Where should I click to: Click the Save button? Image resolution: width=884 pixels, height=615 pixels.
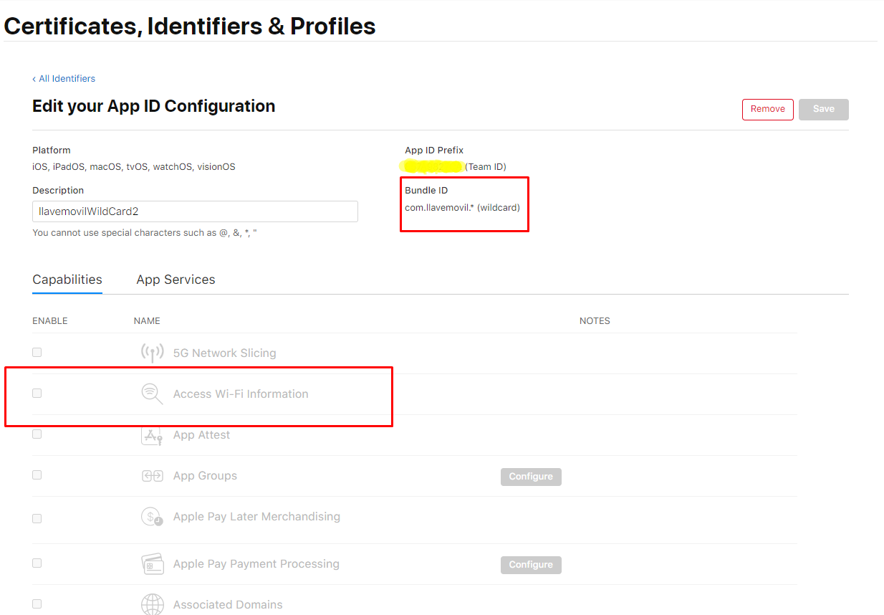pyautogui.click(x=823, y=109)
